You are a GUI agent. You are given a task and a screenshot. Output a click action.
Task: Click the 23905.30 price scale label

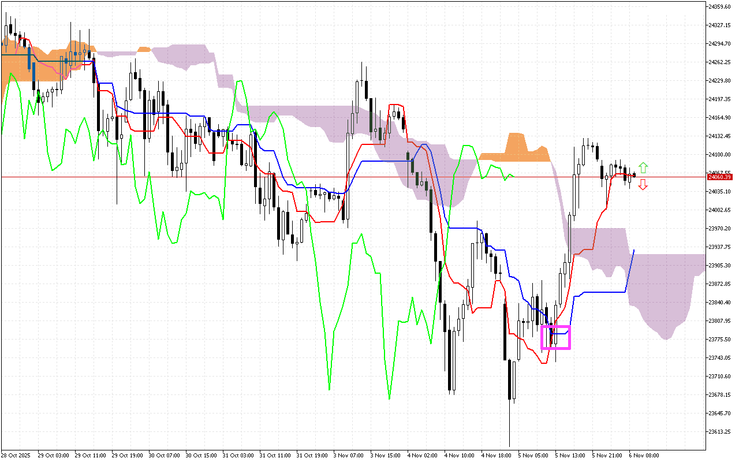(x=719, y=266)
